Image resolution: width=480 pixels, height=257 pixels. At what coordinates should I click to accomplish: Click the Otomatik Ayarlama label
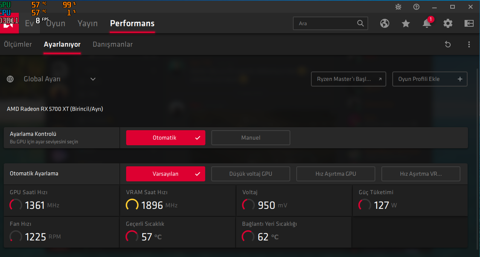(x=34, y=174)
